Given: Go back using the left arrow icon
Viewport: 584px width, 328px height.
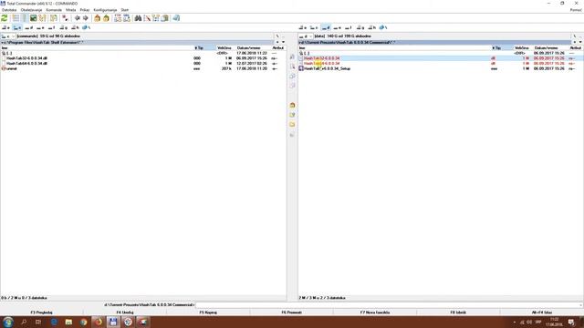Looking at the screenshot, I should tap(77, 18).
